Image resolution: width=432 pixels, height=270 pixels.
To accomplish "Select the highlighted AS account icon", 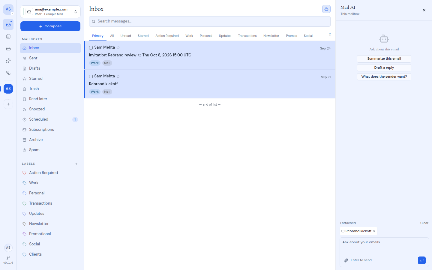I will pyautogui.click(x=8, y=89).
